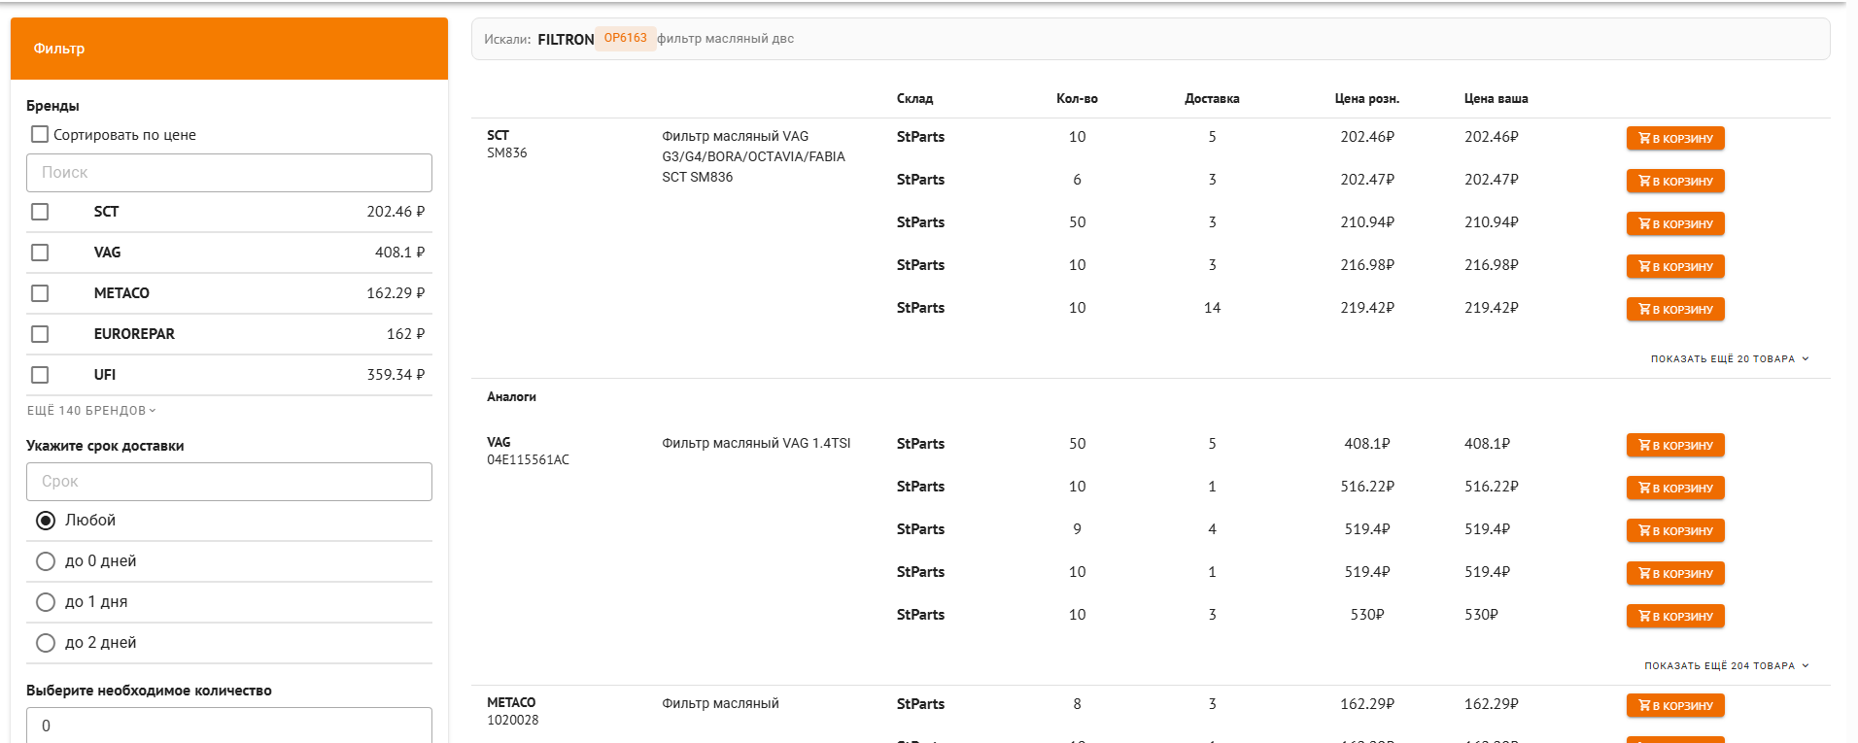The image size is (1858, 743).
Task: Check the EUROREPAR brand filter
Action: (x=40, y=334)
